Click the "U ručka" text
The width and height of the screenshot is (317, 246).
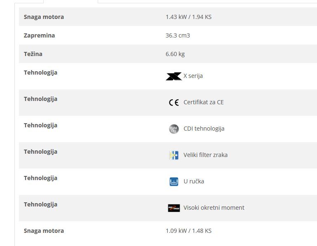pos(194,181)
